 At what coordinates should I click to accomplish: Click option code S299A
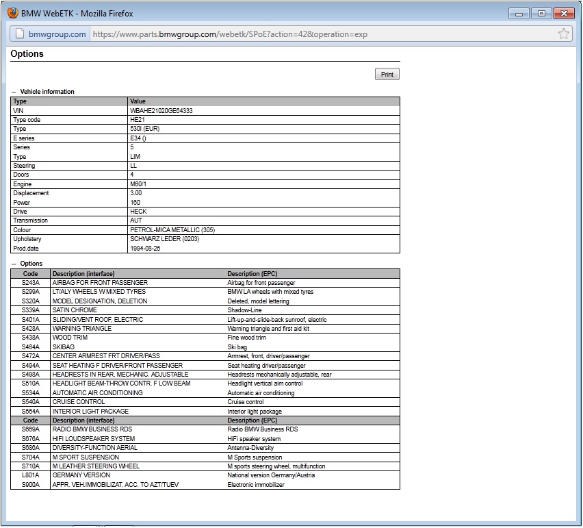click(x=31, y=292)
